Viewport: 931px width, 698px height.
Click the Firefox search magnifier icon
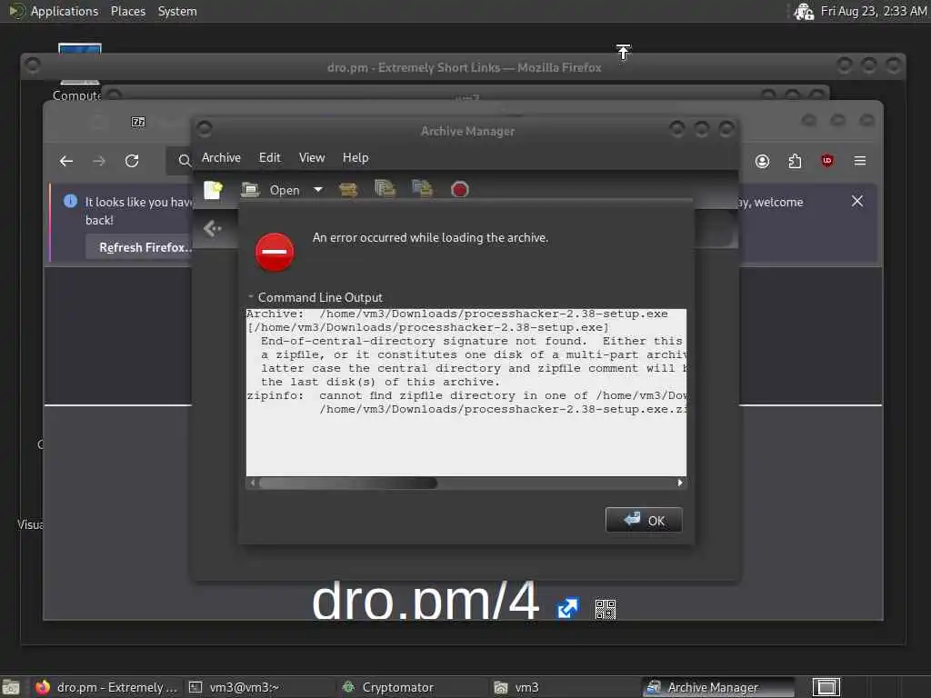(x=185, y=161)
